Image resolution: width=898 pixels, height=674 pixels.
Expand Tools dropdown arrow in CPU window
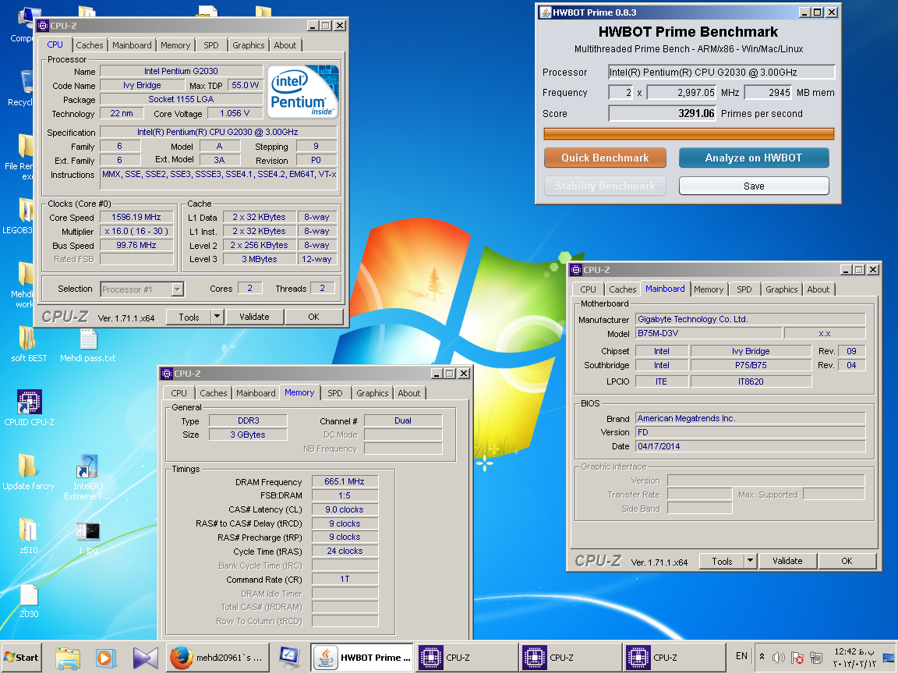tap(217, 317)
